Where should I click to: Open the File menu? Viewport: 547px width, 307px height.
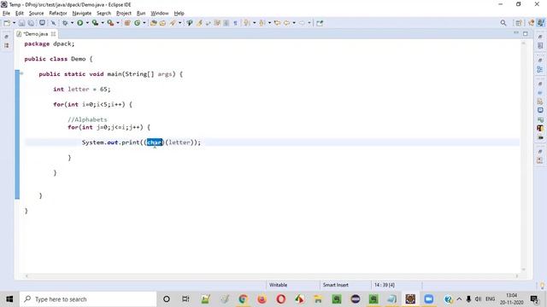(6, 14)
